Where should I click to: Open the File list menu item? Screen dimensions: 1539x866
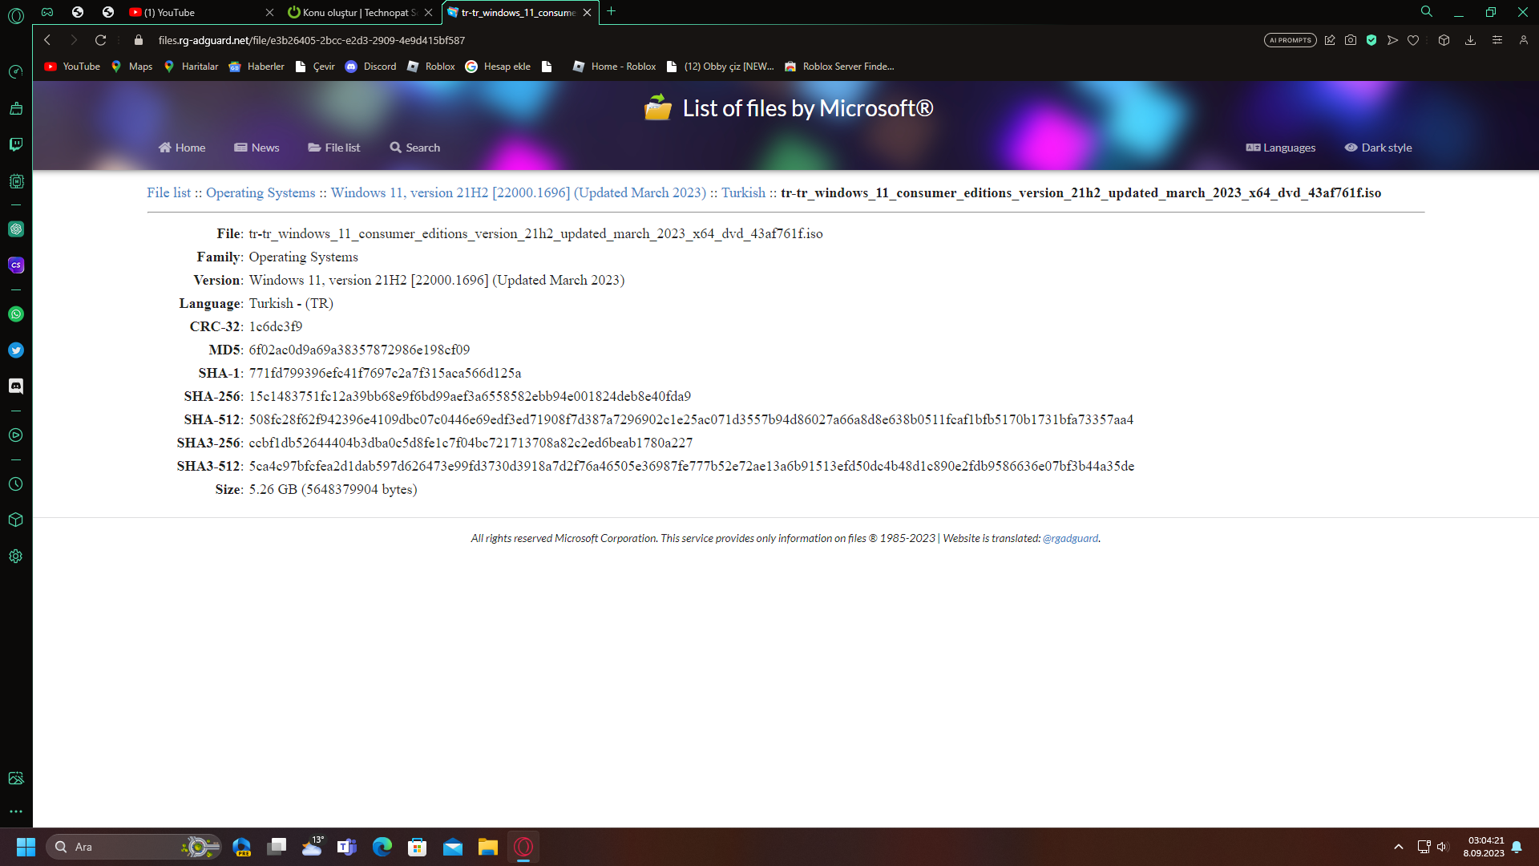pyautogui.click(x=334, y=148)
